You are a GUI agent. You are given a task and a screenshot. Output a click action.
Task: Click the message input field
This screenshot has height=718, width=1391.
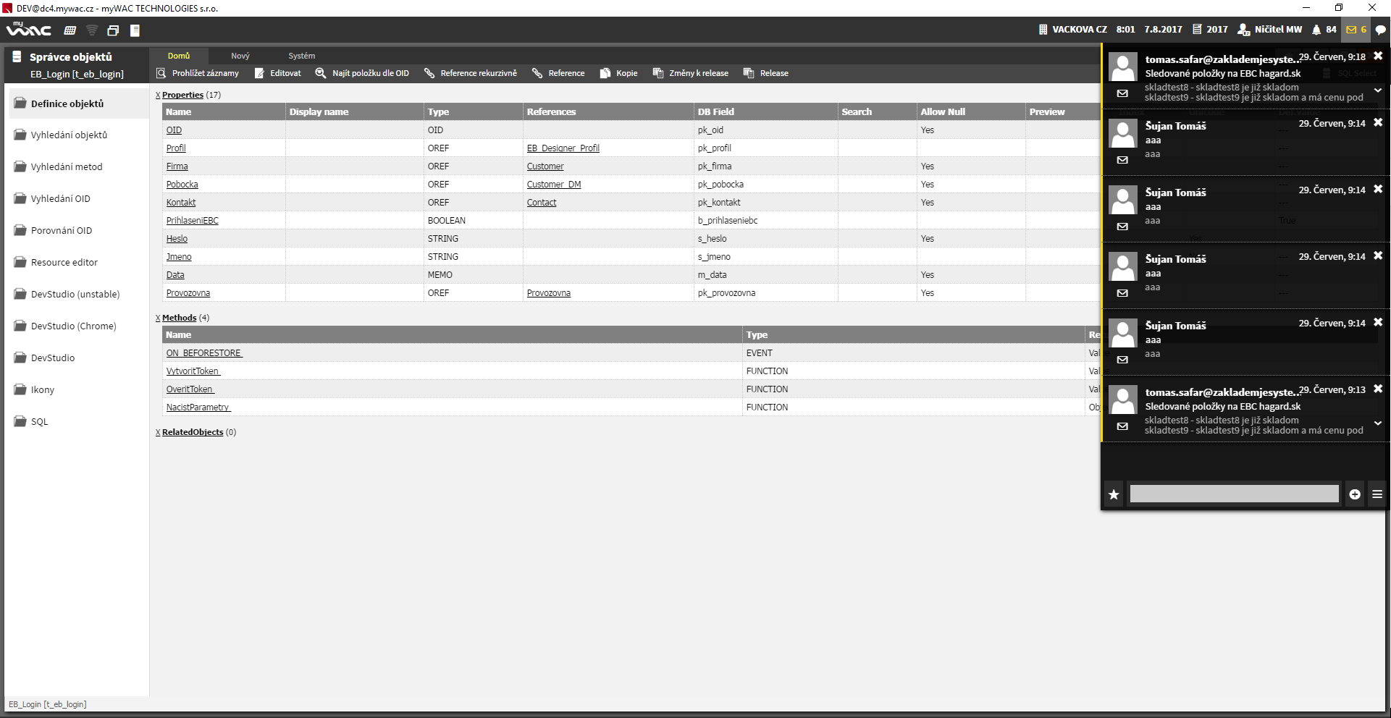coord(1234,494)
